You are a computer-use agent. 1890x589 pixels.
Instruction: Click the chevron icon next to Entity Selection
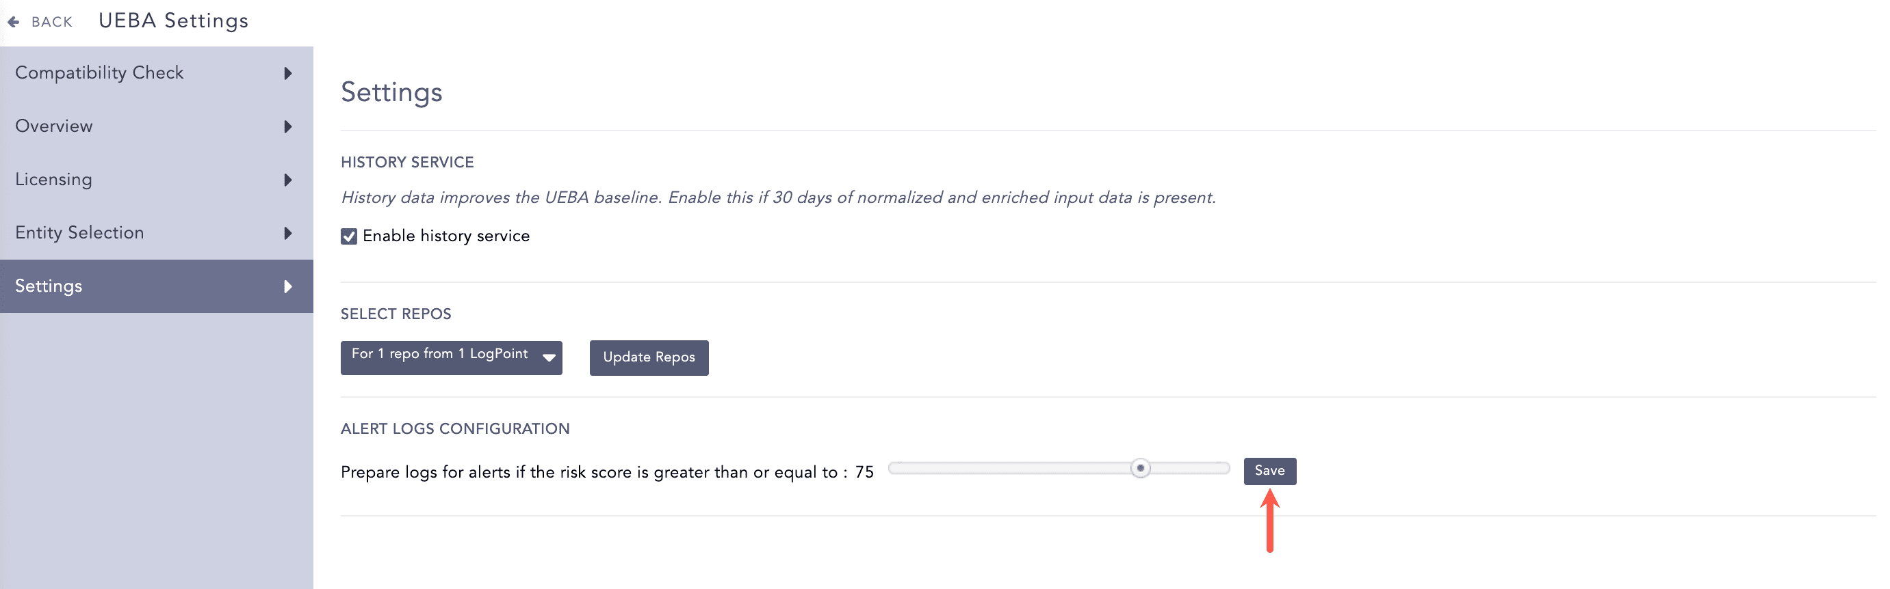click(288, 233)
